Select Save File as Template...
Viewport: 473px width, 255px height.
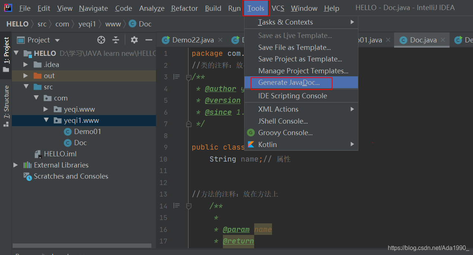(x=301, y=47)
